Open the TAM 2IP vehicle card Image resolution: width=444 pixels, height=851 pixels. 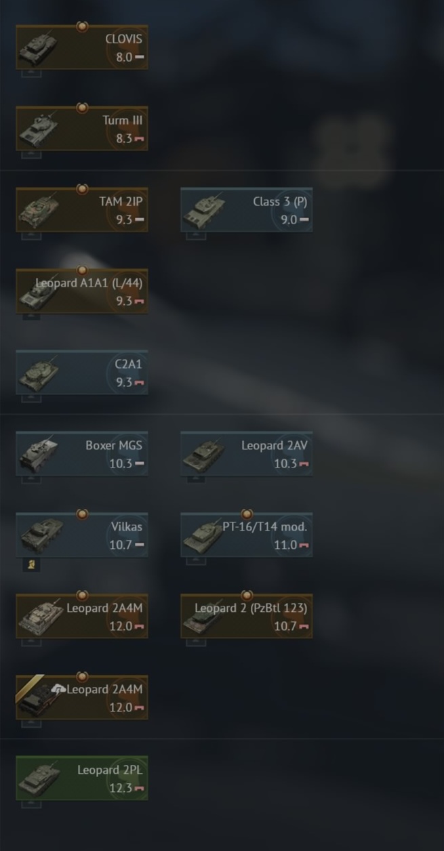[x=82, y=210]
